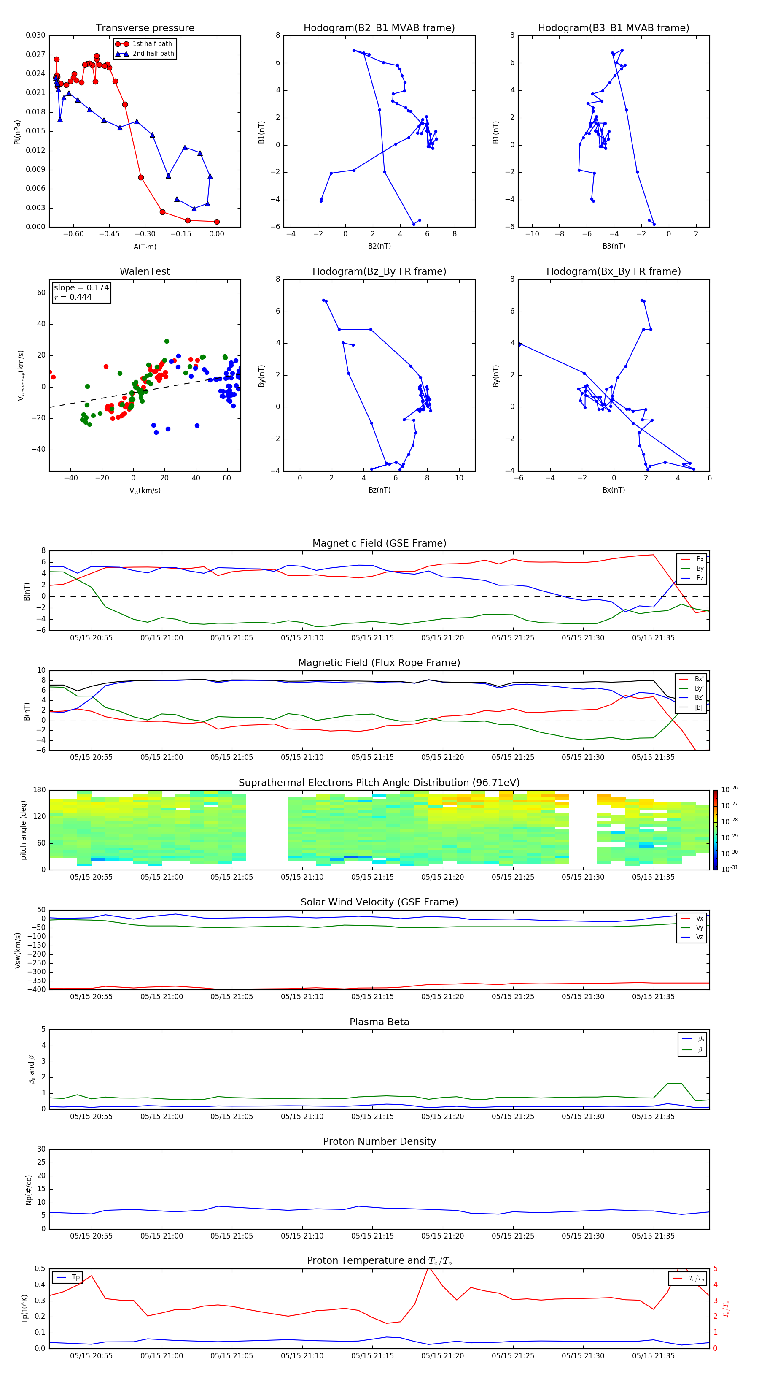759x1393 pixels.
Task: Select '1st half path' legend entry
Action: click(x=144, y=44)
